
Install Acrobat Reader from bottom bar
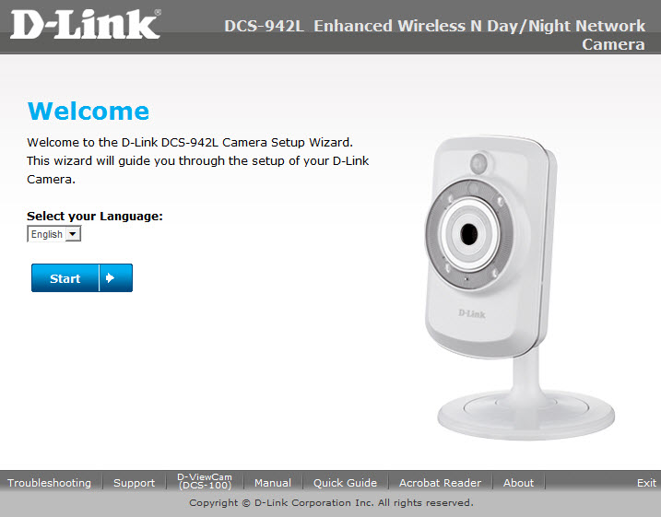tap(440, 483)
